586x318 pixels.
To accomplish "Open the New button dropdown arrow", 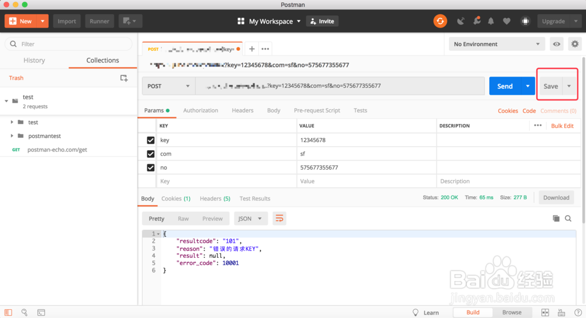I will pos(43,21).
